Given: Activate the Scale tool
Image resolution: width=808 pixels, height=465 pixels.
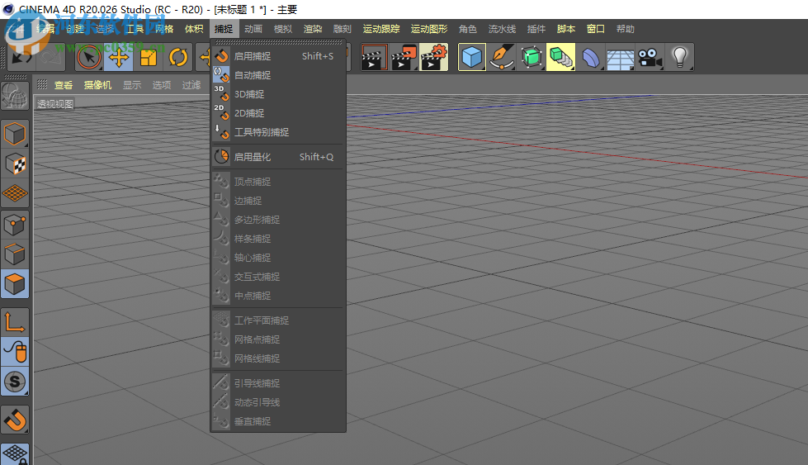Looking at the screenshot, I should point(149,57).
